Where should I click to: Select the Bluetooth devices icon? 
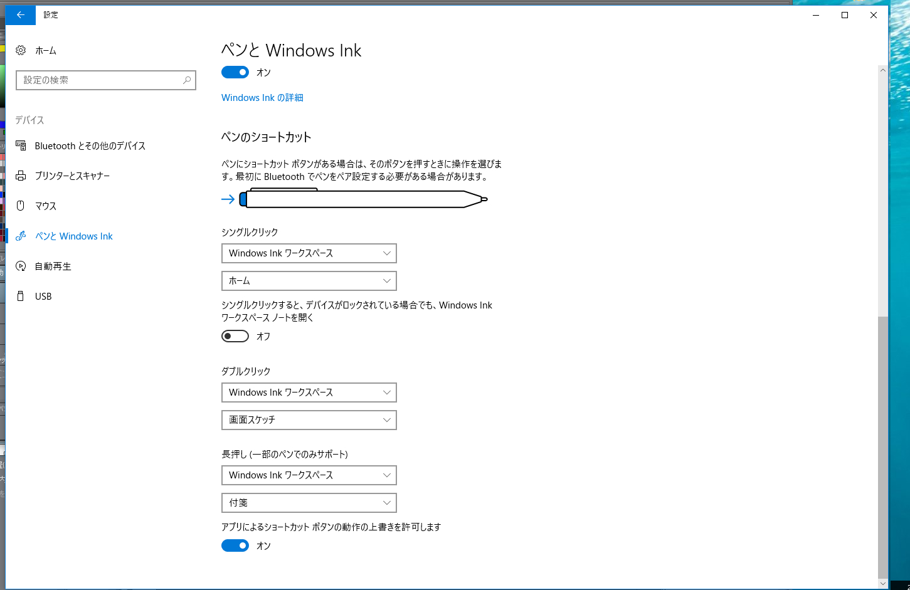[x=21, y=145]
